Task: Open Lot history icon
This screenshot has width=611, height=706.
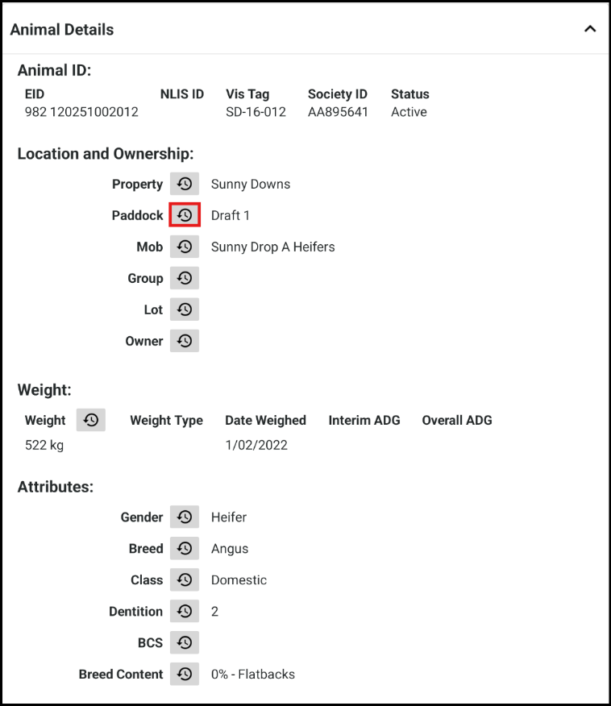Action: pyautogui.click(x=185, y=309)
